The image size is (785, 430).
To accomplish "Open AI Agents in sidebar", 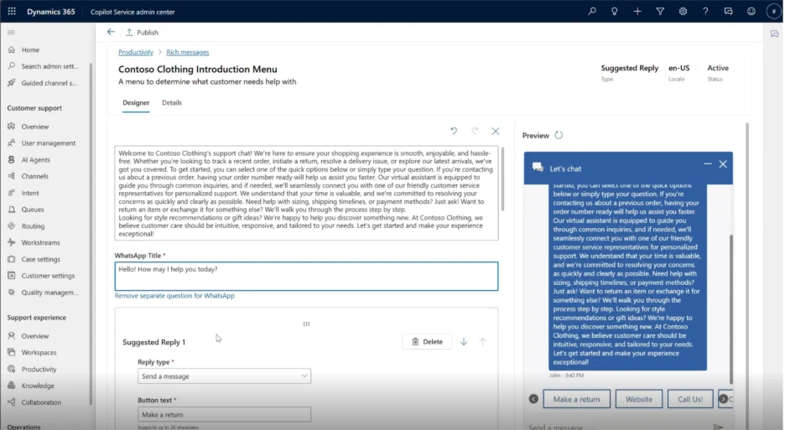I will click(35, 159).
